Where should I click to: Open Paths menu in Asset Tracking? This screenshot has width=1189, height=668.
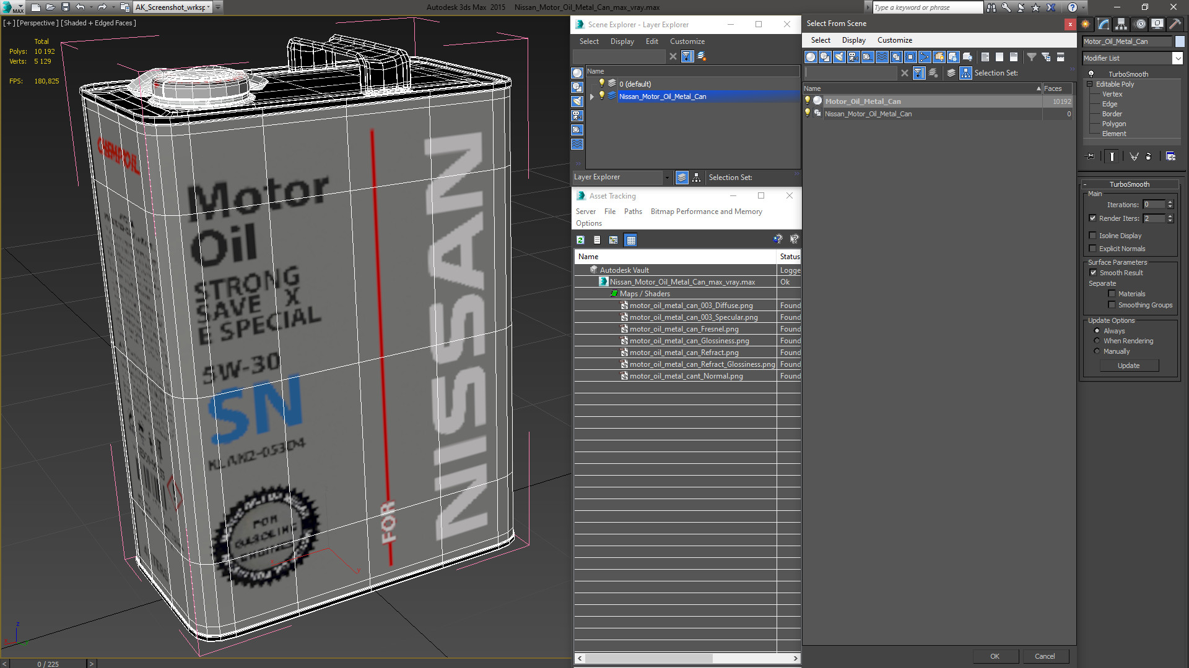tap(633, 212)
